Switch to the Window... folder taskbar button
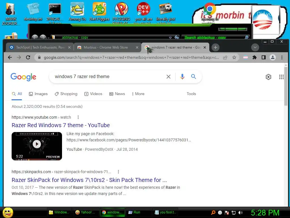The image size is (290, 218). [59, 212]
